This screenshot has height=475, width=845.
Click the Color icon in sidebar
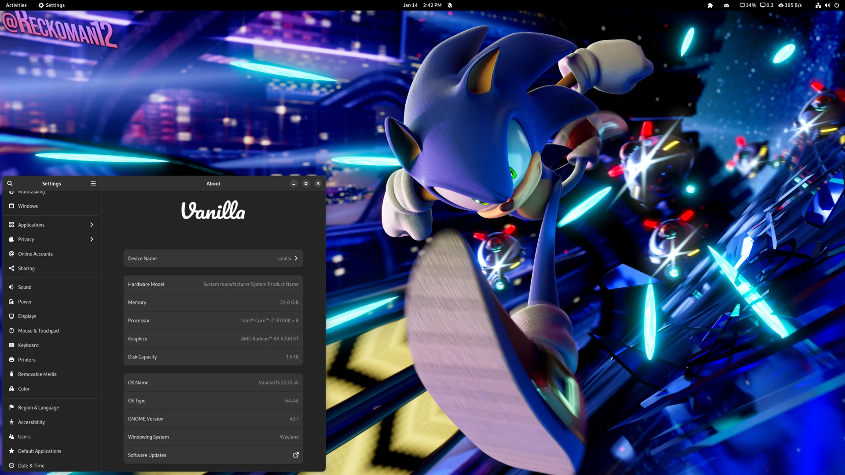click(x=11, y=389)
